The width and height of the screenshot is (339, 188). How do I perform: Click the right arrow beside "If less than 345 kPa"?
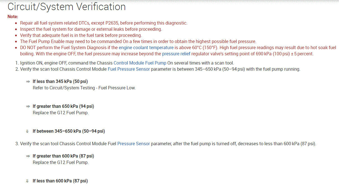[28, 82]
